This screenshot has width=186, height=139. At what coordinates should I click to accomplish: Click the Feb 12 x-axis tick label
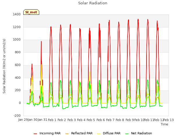159,120
